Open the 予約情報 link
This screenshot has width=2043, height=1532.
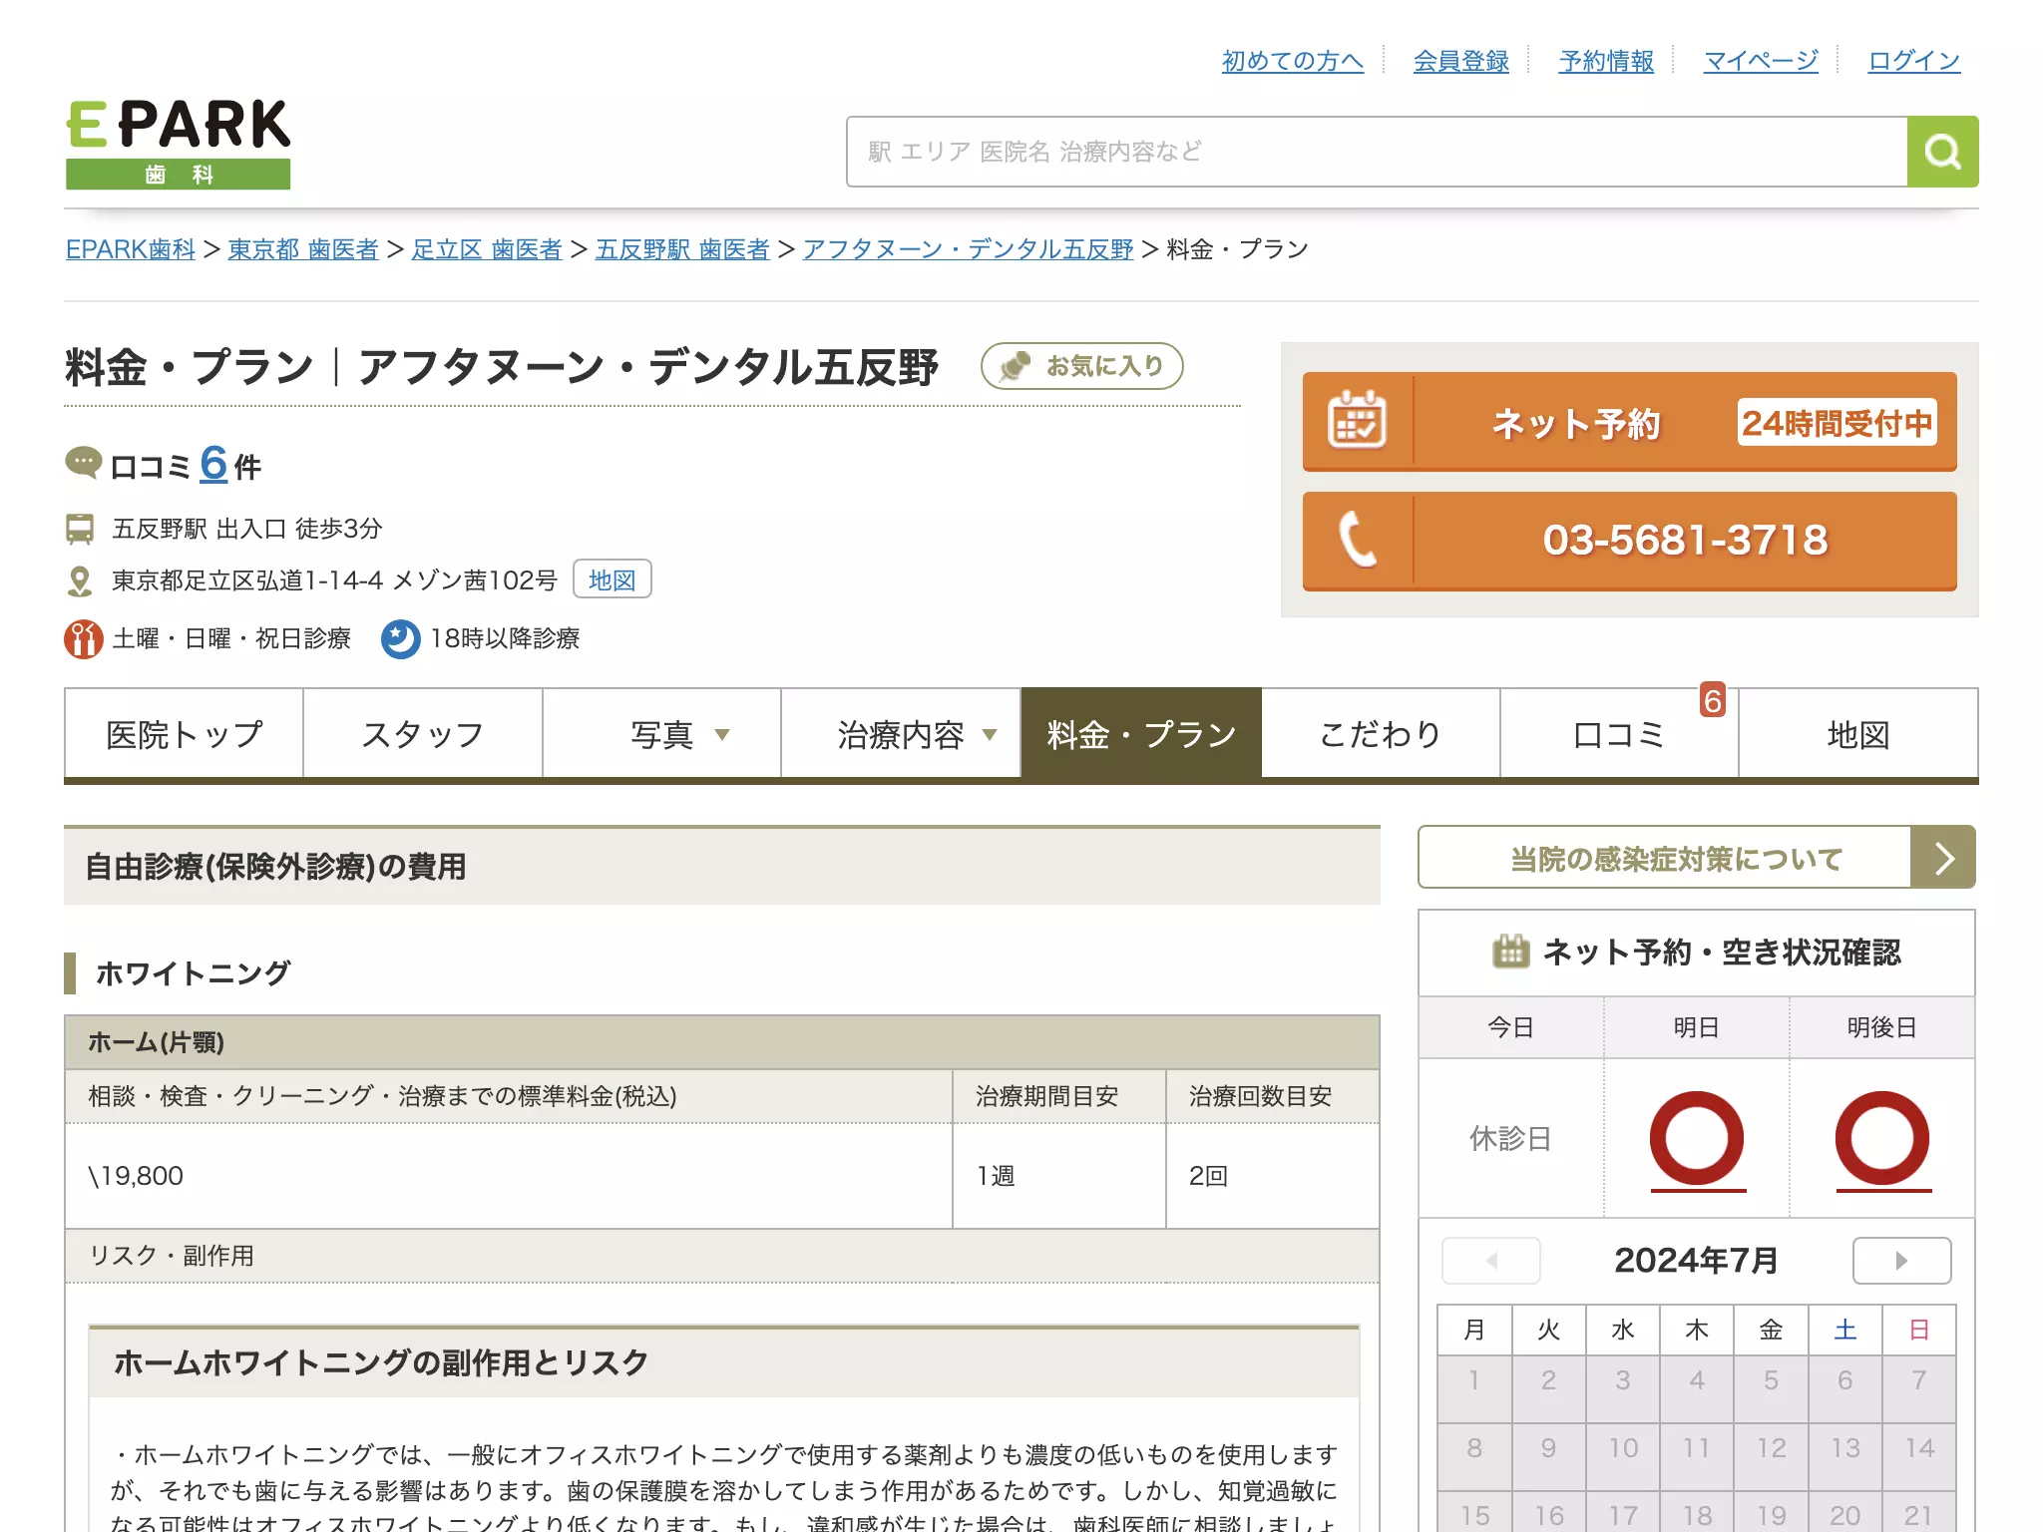pos(1606,61)
